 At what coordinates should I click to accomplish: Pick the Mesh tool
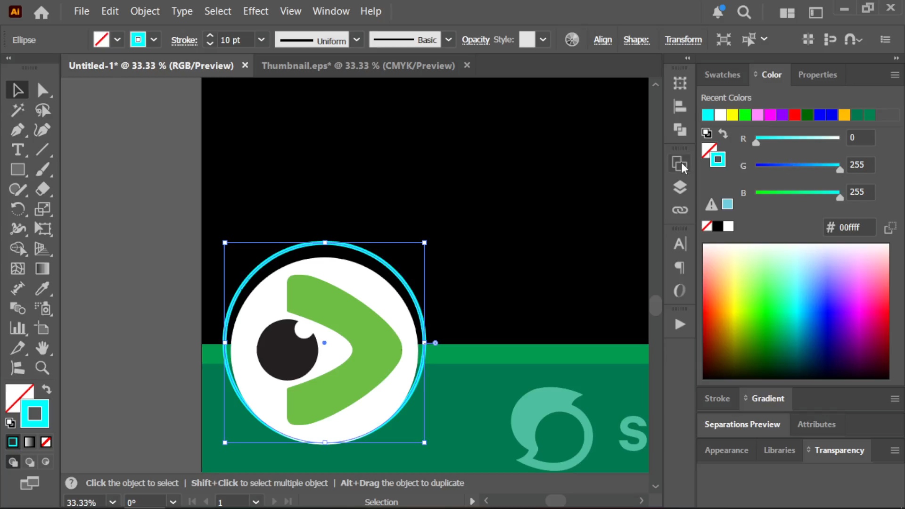[x=17, y=269]
